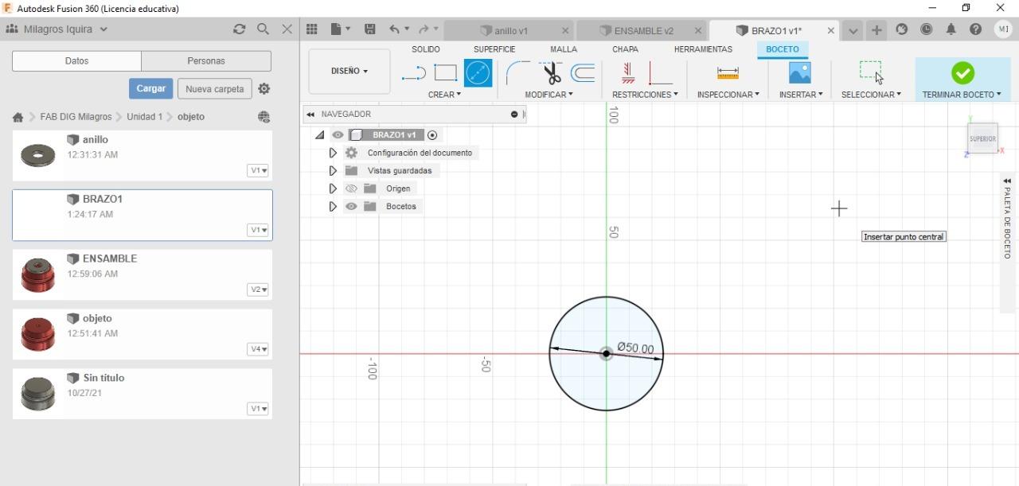
Task: Click the Insert image icon
Action: pyautogui.click(x=799, y=73)
